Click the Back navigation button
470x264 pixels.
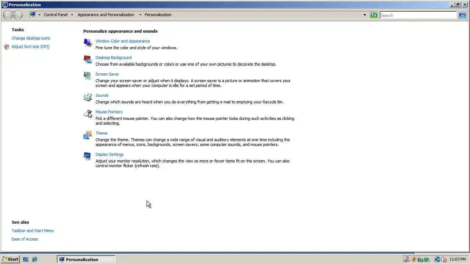coord(8,15)
